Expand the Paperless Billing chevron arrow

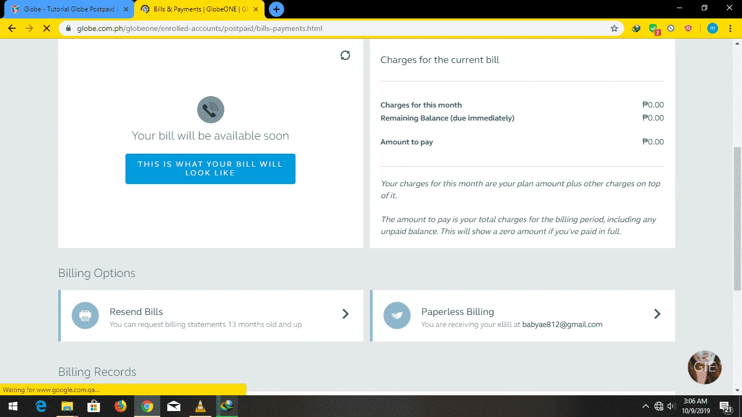(657, 314)
